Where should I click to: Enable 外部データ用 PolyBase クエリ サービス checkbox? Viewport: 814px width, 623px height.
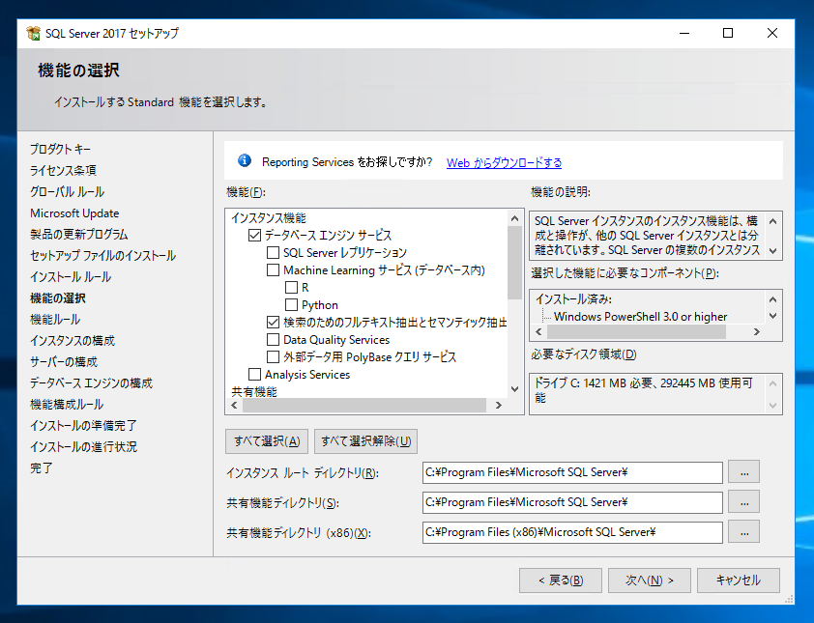[x=273, y=356]
